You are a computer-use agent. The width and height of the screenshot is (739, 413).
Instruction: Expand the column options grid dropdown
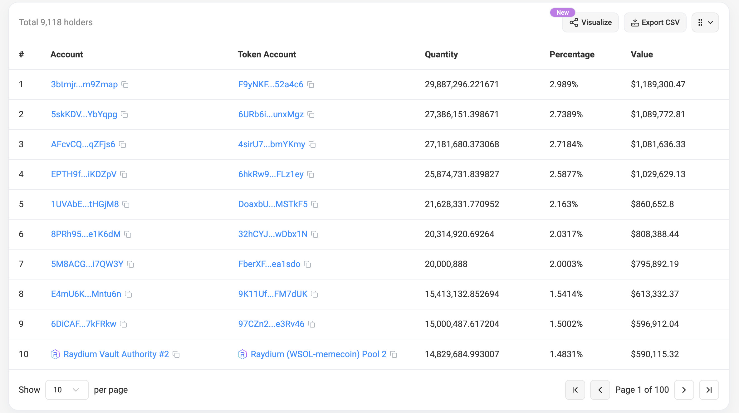pyautogui.click(x=705, y=22)
